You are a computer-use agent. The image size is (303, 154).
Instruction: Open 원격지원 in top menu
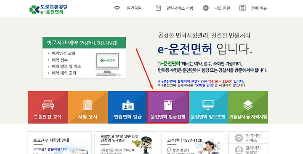point(134,8)
